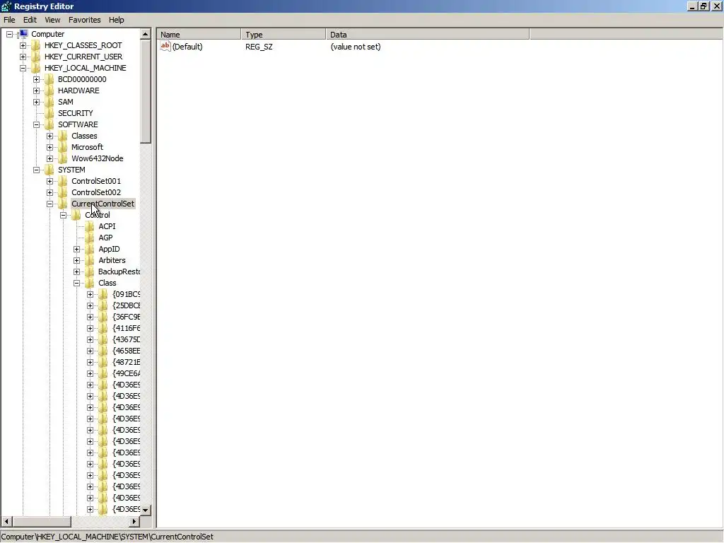
Task: Select the ControlSet001 key
Action: (96, 181)
